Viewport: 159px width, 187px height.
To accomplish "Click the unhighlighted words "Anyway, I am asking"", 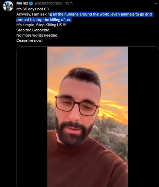I will pyautogui.click(x=34, y=14).
